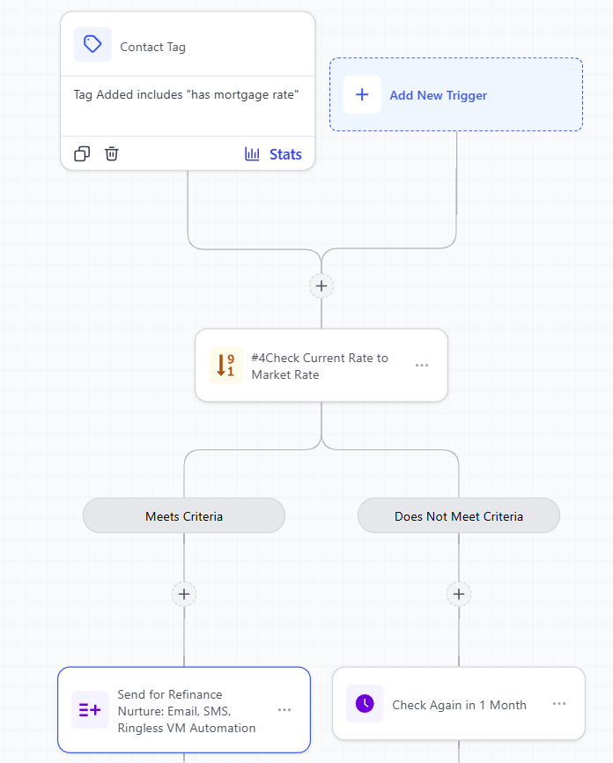The image size is (613, 763).
Task: Open Send for Refinance node options menu
Action: [284, 709]
